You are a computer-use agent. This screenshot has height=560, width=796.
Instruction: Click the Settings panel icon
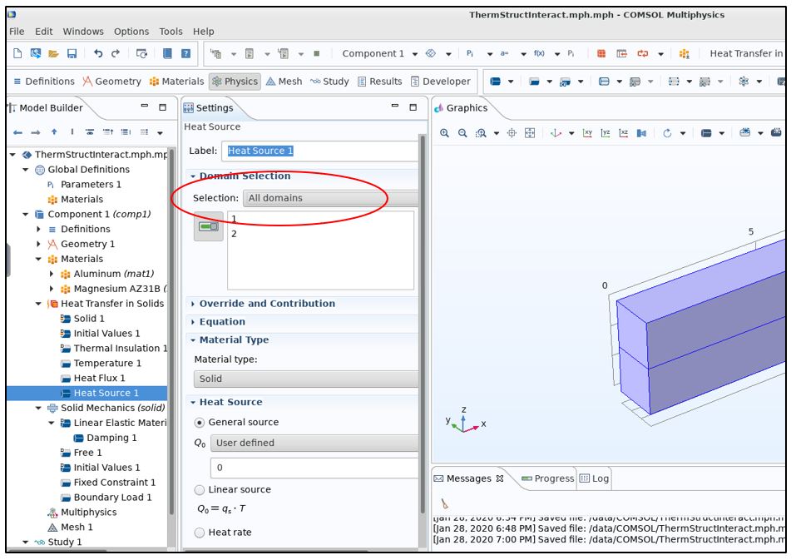[x=188, y=107]
